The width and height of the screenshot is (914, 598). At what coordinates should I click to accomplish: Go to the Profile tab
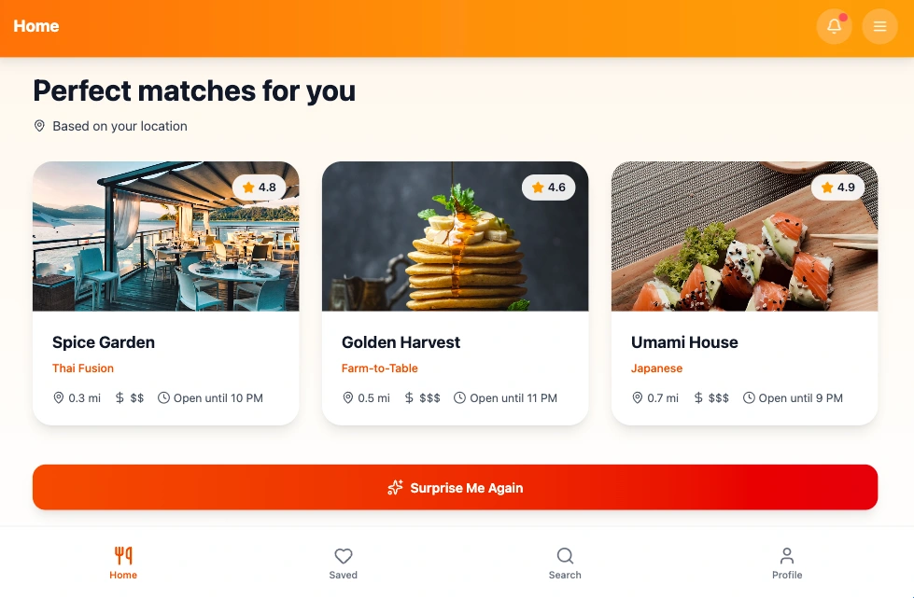(x=787, y=563)
